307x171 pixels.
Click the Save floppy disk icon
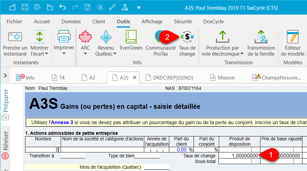25,8
